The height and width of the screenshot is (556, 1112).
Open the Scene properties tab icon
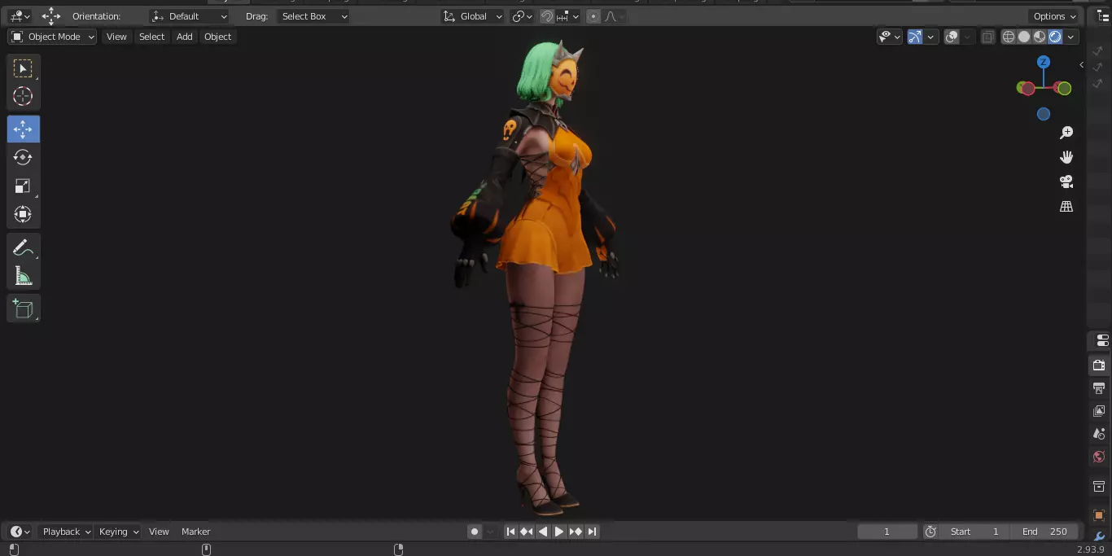point(1100,434)
